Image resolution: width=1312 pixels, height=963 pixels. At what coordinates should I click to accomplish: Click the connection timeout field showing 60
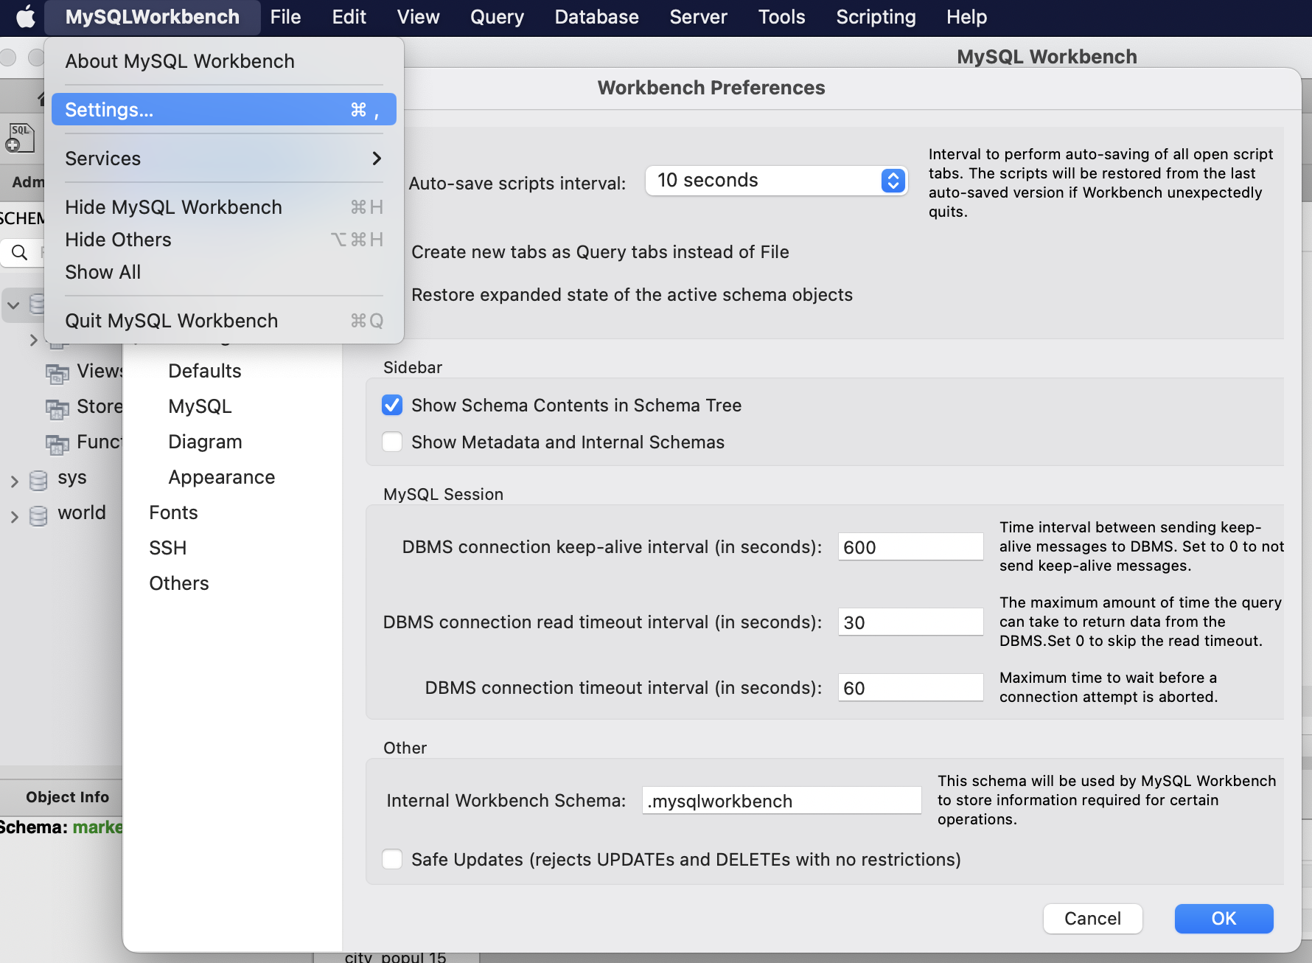point(910,688)
